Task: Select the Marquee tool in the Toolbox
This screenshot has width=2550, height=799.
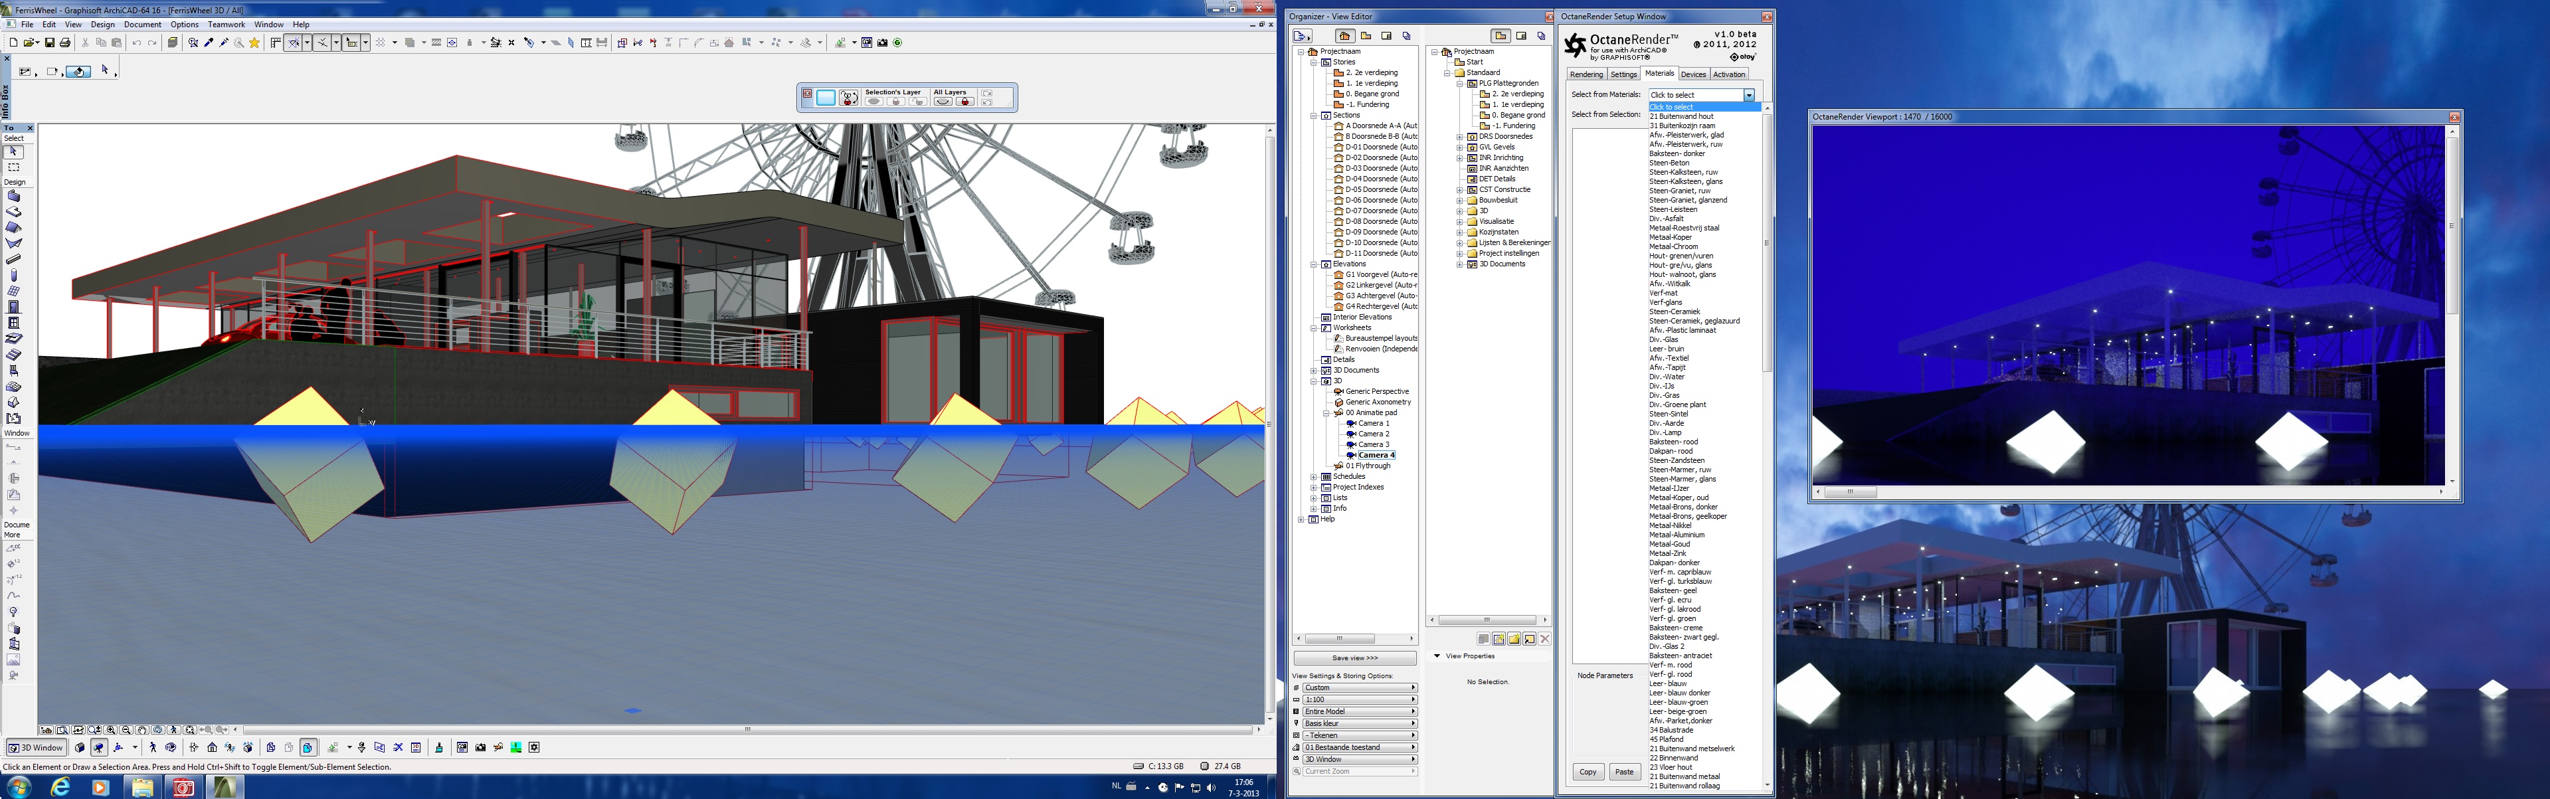Action: (x=14, y=167)
